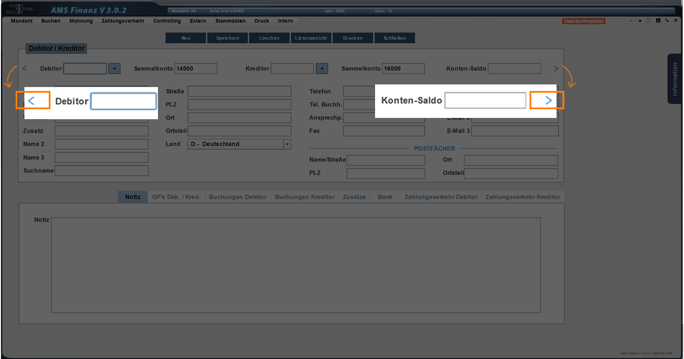Click the PLZ field under Straße
The width and height of the screenshot is (684, 359).
[x=239, y=104]
